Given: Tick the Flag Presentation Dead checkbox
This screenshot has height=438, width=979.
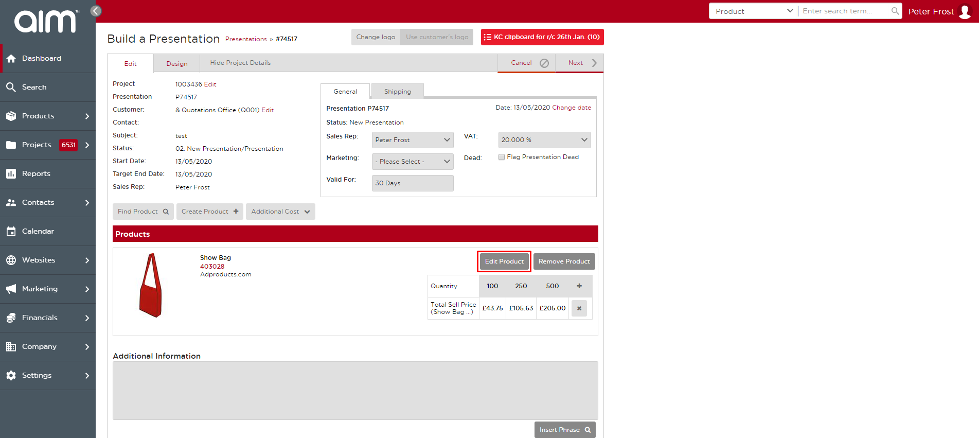Looking at the screenshot, I should pyautogui.click(x=502, y=157).
